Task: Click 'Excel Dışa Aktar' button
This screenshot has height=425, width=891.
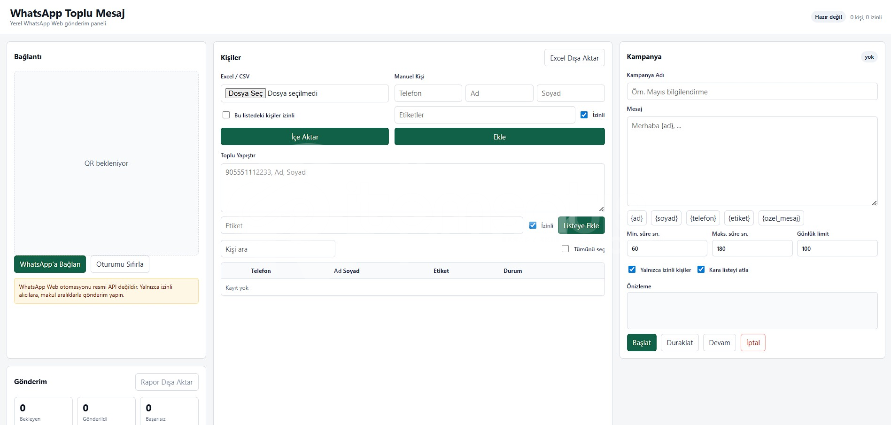Action: point(574,58)
